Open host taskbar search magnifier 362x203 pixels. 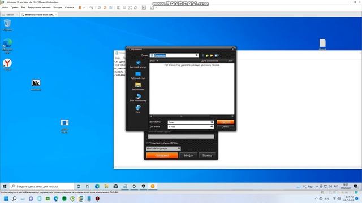pos(15,198)
